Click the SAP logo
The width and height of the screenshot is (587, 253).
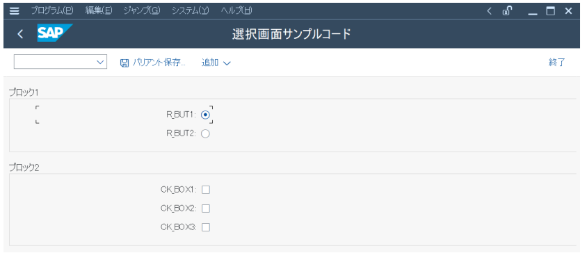click(55, 33)
